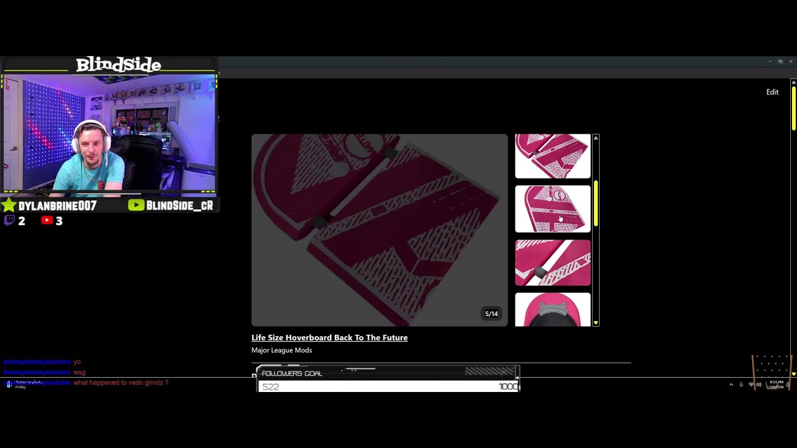Open the Major League Mods creator link
Image resolution: width=797 pixels, height=448 pixels.
281,350
